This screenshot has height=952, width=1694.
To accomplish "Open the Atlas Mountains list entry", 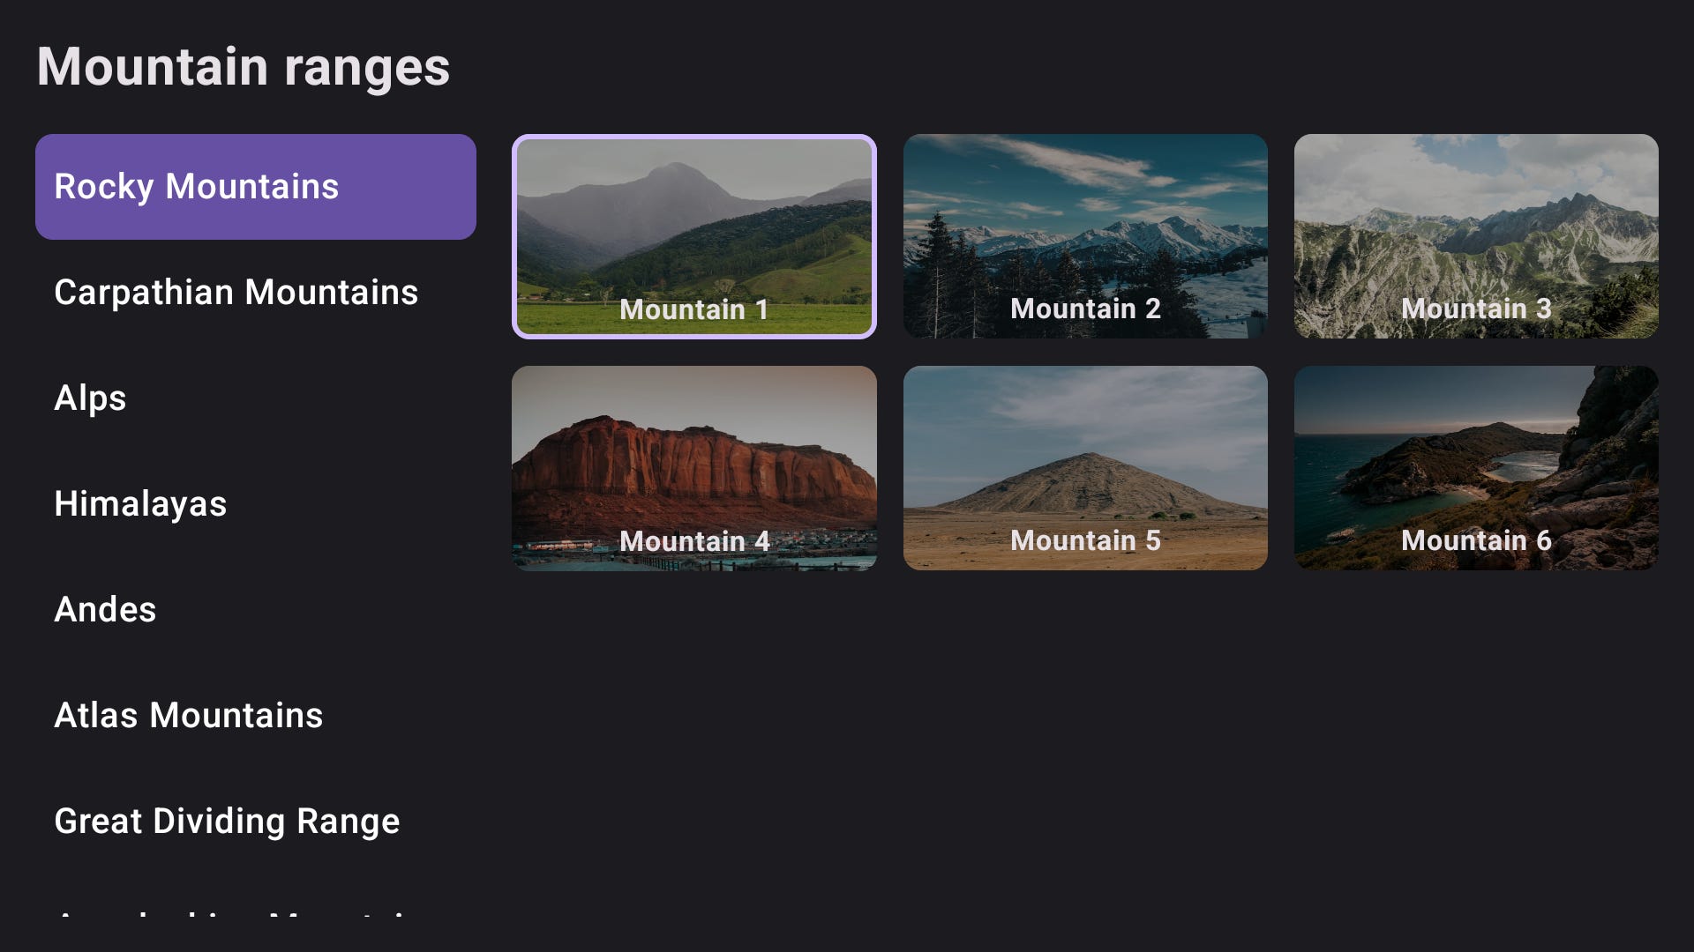I will 189,715.
